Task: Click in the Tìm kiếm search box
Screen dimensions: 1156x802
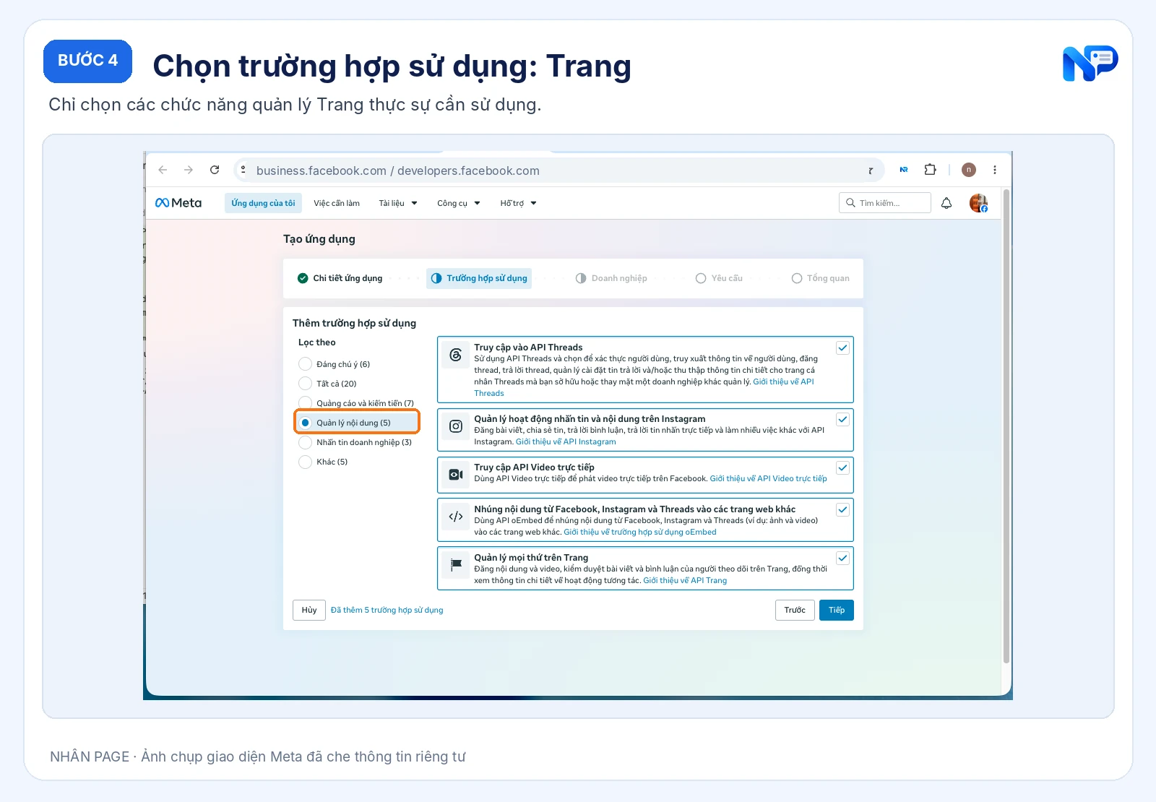Action: click(885, 203)
